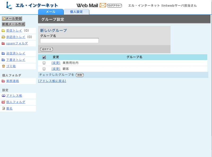Open the 署名 settings link
Screen dimensions: 212x157
(9, 109)
